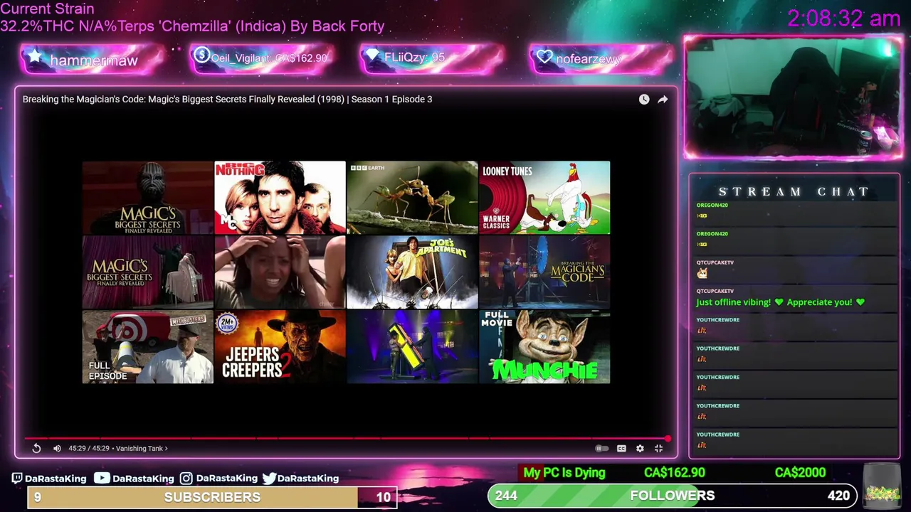
Task: Open the Big Nothing video thumbnail
Action: 280,198
